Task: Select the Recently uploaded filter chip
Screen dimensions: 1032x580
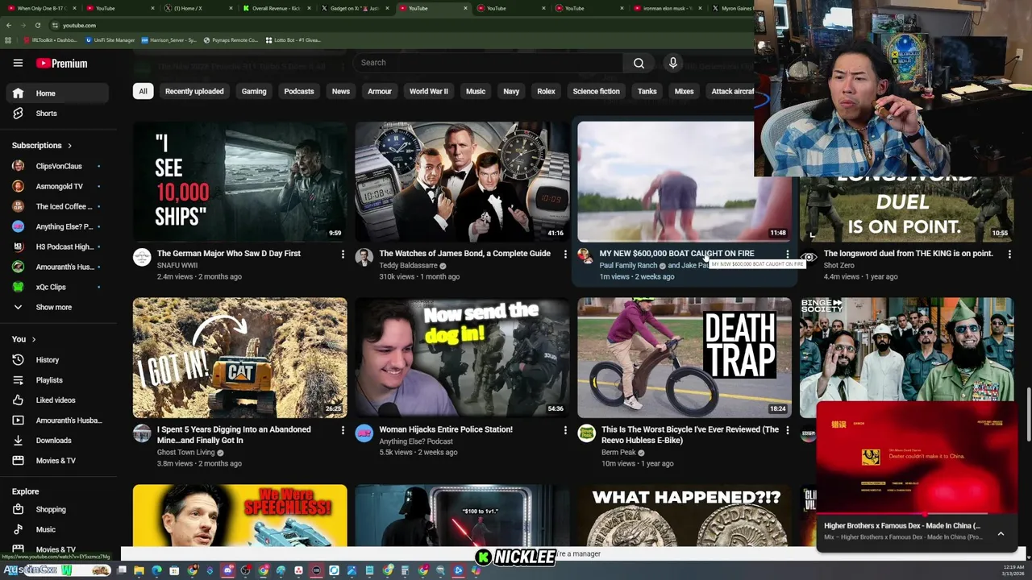Action: pos(194,91)
